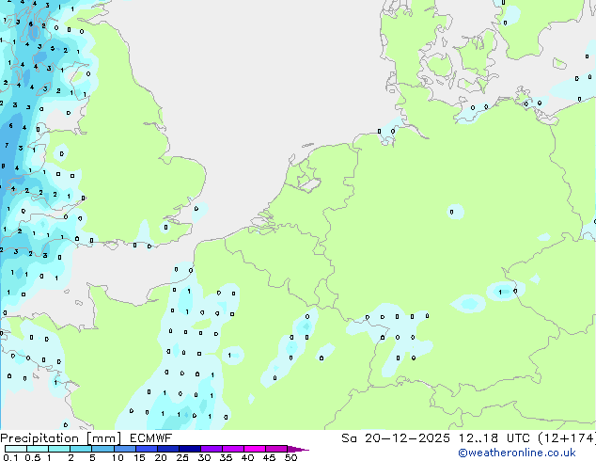Click the legend value '0.5'
The image size is (596, 461).
click(x=33, y=457)
